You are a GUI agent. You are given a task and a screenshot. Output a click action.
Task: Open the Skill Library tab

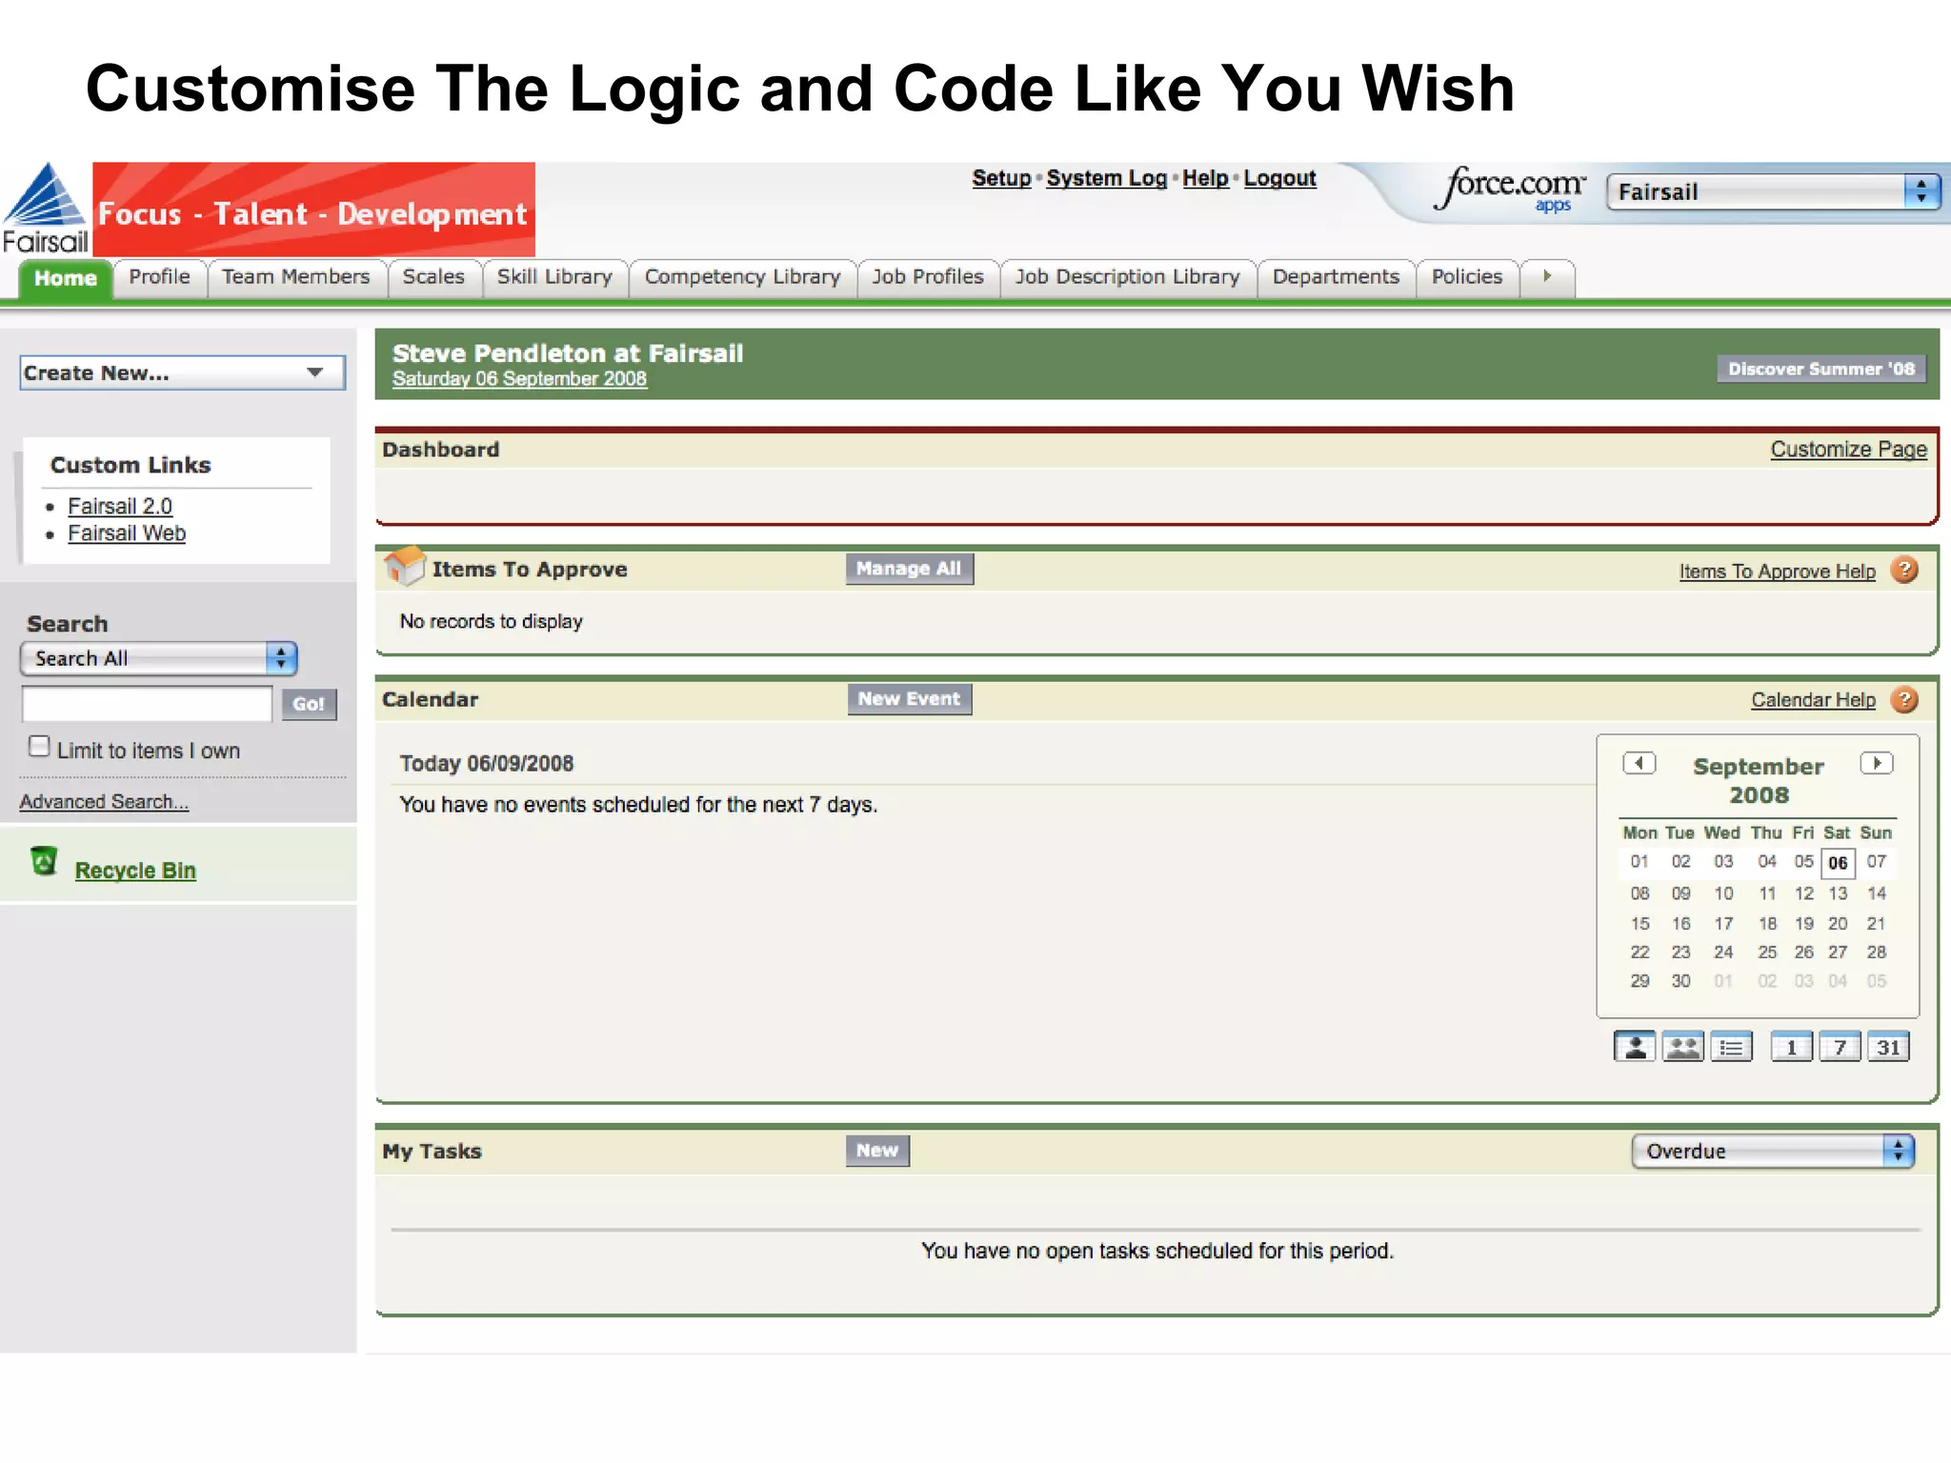(x=554, y=277)
